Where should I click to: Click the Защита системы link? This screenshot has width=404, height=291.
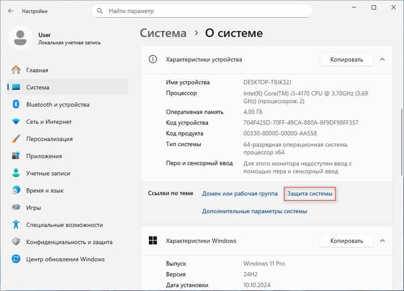pos(310,194)
